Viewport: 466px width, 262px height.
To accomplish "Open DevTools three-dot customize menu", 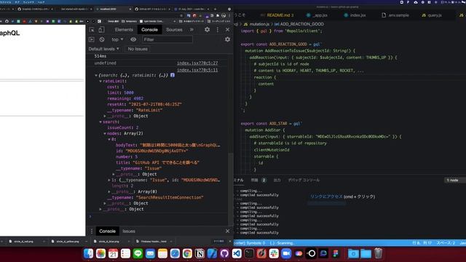I will (x=218, y=30).
